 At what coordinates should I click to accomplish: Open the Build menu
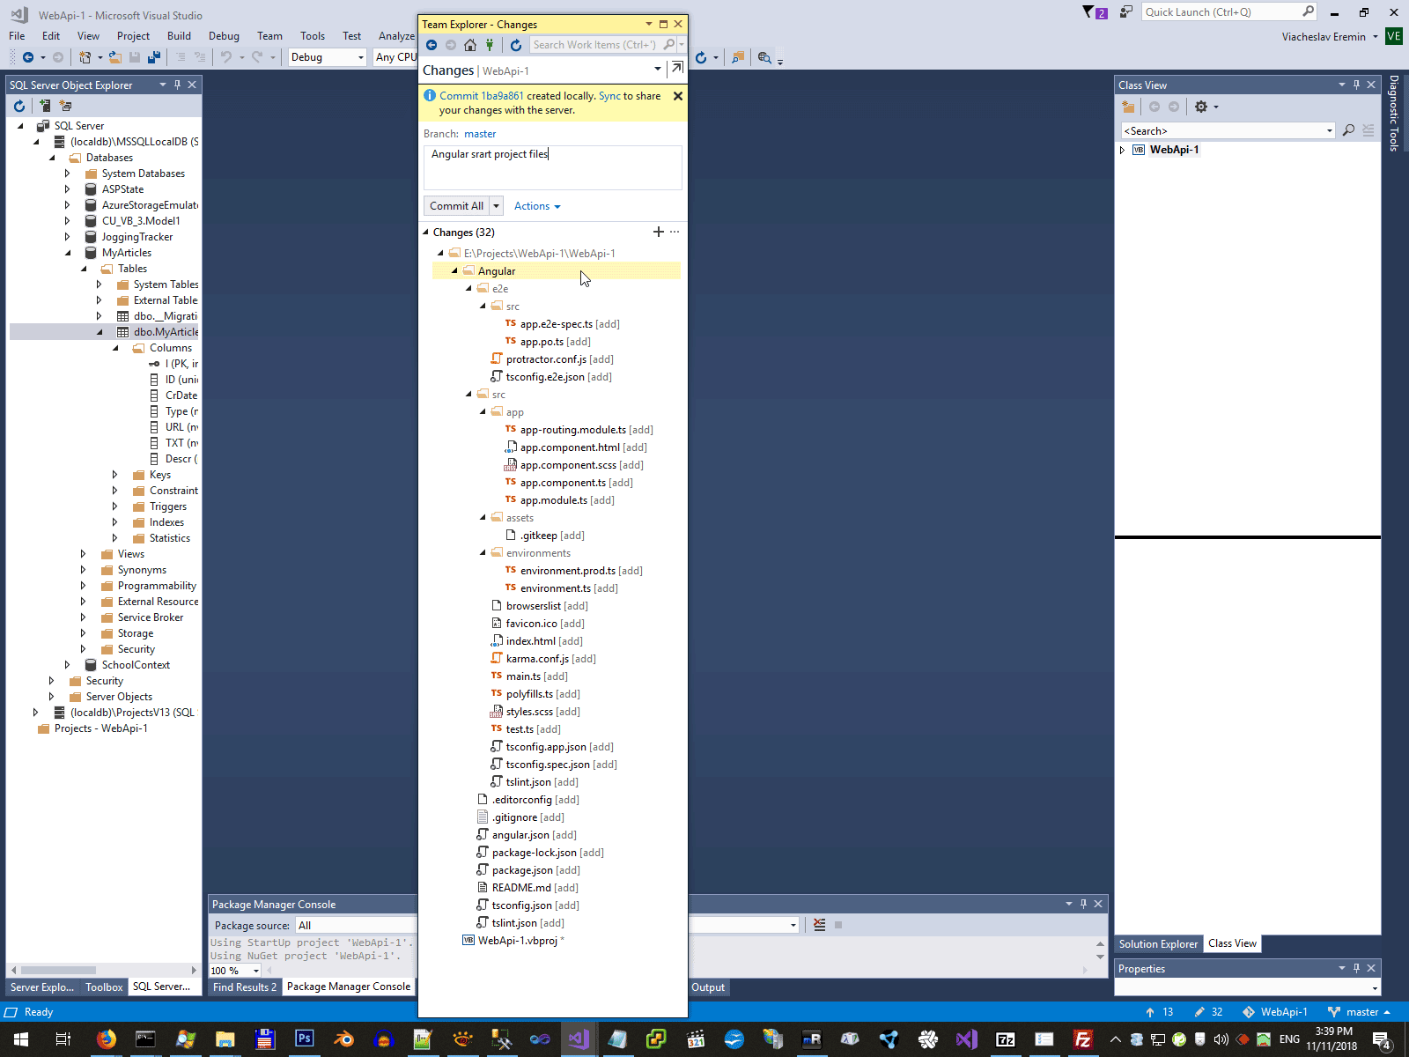[179, 36]
